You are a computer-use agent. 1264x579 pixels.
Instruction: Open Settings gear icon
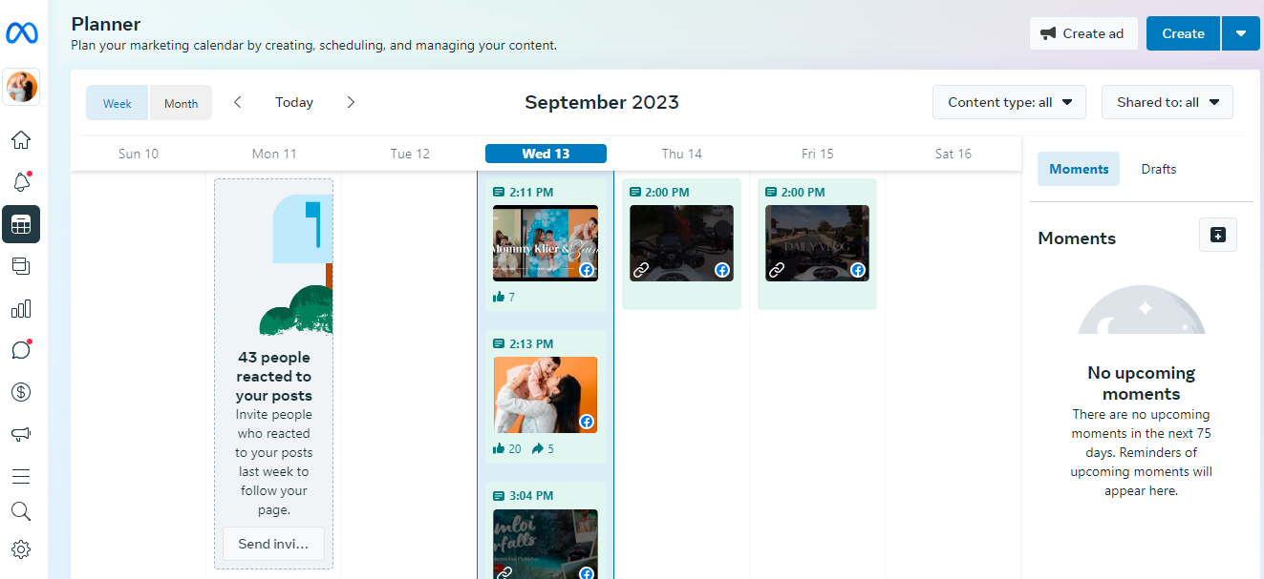(21, 549)
